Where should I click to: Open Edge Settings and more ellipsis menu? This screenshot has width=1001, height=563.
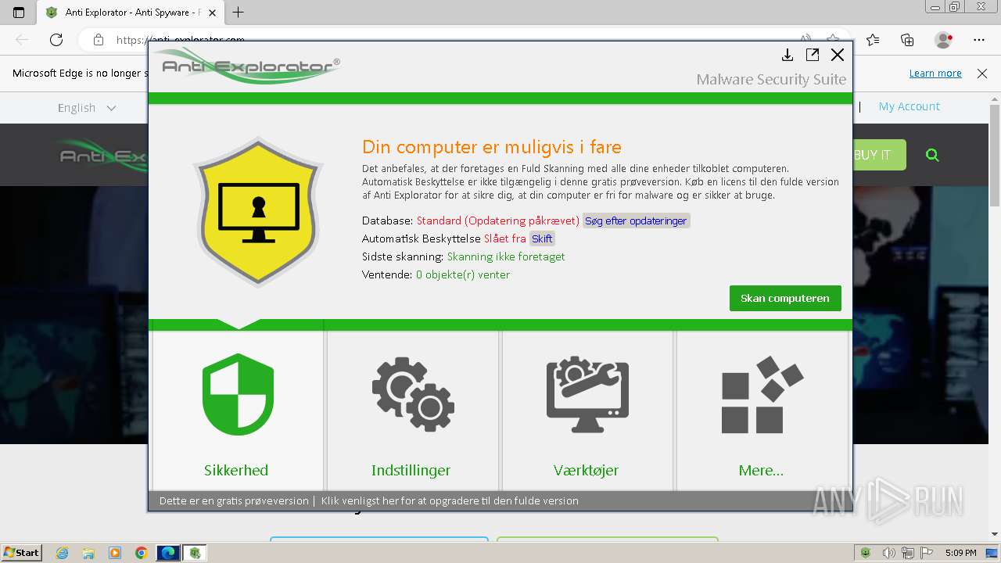point(979,40)
